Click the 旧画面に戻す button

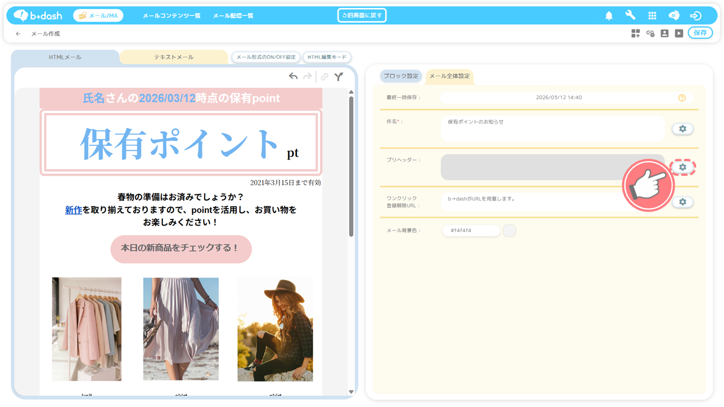362,15
